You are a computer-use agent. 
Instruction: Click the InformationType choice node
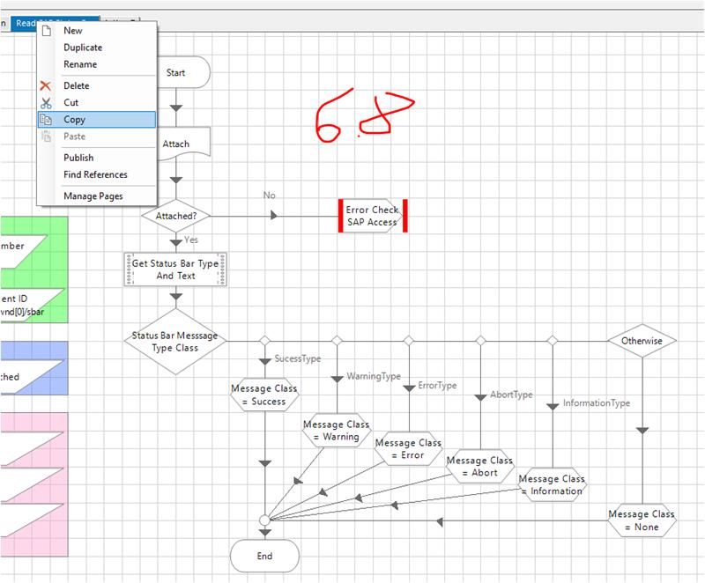coord(553,341)
